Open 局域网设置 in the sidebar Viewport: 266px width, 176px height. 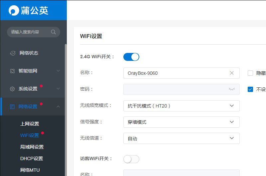32,147
